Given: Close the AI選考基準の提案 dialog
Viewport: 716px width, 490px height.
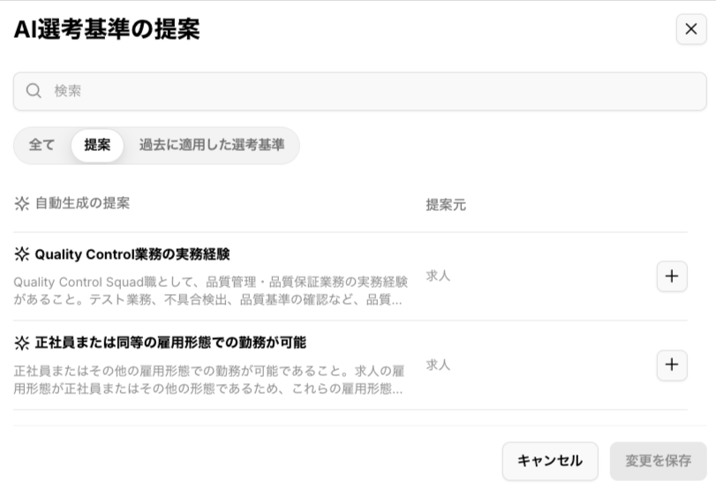Looking at the screenshot, I should click(x=690, y=29).
